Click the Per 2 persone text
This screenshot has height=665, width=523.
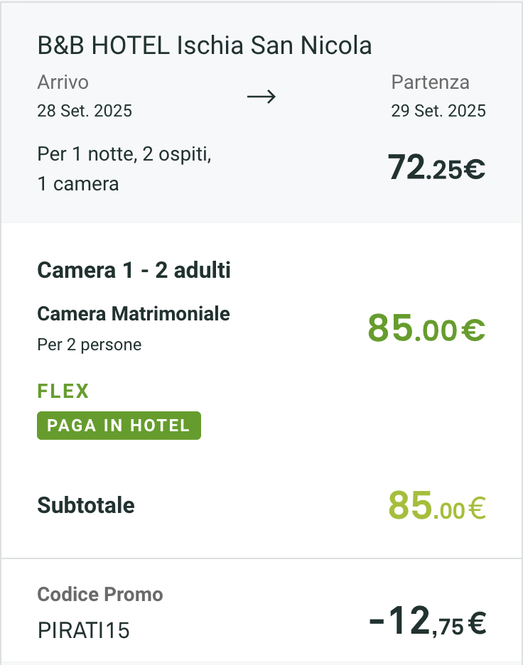click(89, 345)
